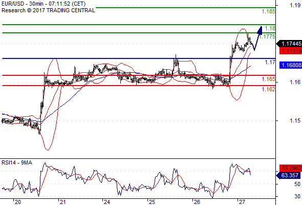
Task: Click the blue 1.16808 moving average tag
Action: coord(291,65)
